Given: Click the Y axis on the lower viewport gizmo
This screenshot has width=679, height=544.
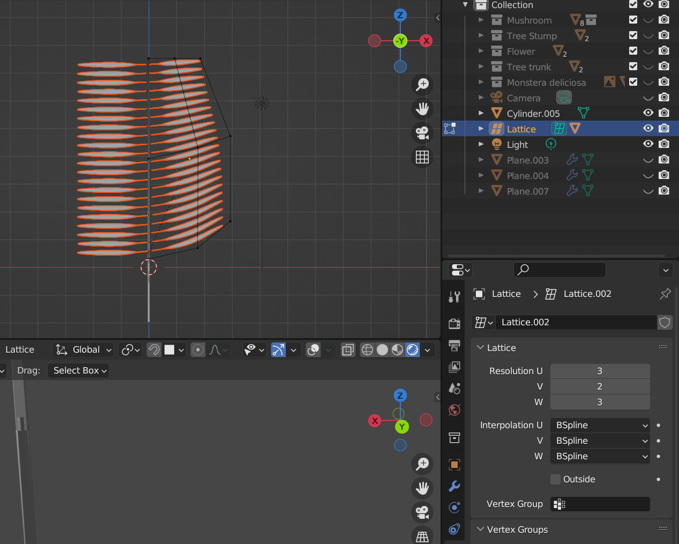Looking at the screenshot, I should pyautogui.click(x=401, y=427).
